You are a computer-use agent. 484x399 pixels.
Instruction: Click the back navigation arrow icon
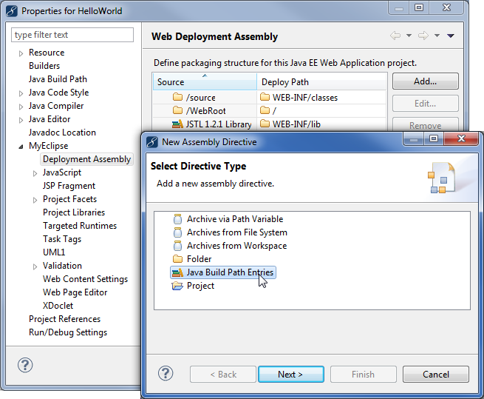pyautogui.click(x=395, y=36)
